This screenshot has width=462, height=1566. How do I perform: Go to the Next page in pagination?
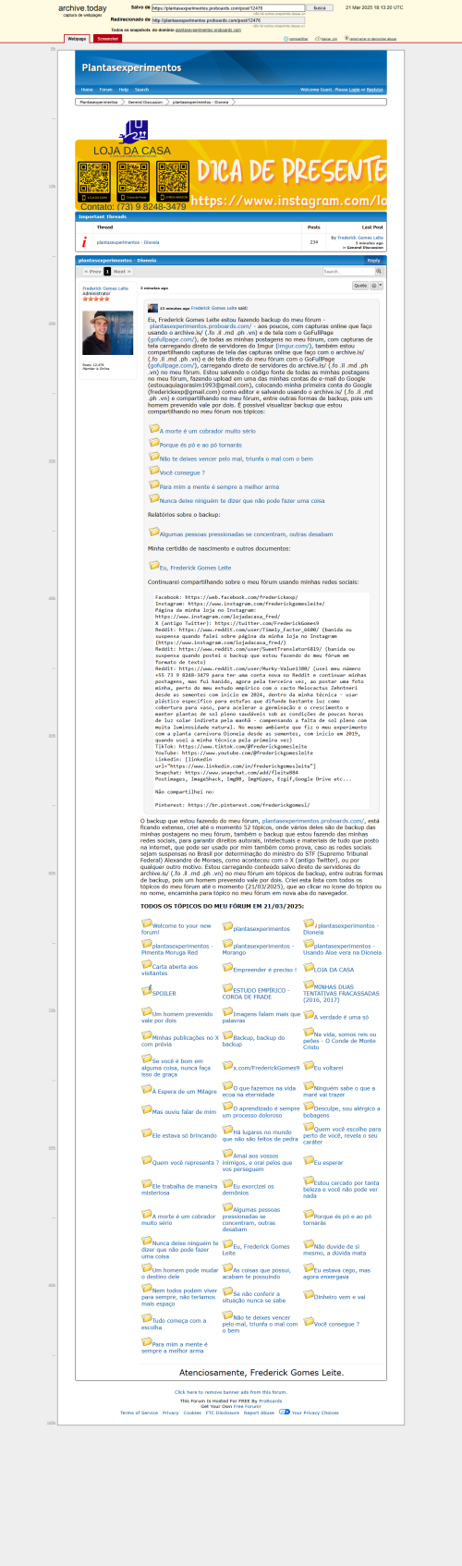pos(121,272)
